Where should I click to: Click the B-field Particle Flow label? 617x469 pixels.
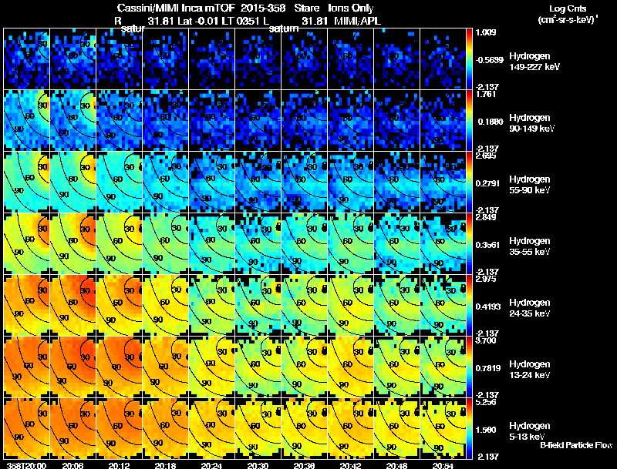click(576, 445)
